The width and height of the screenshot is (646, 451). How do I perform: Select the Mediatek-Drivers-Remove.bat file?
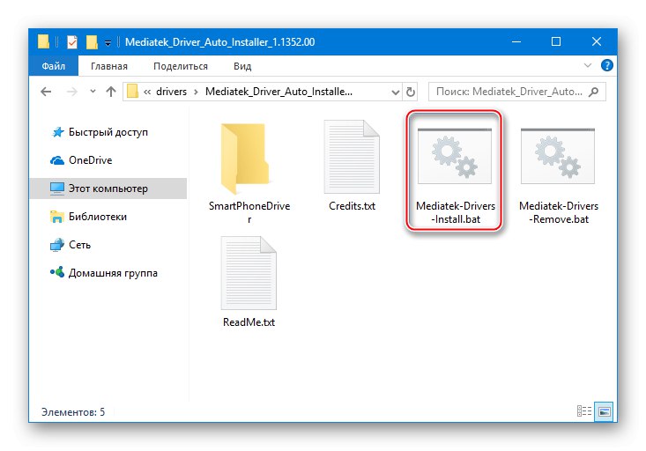tap(558, 176)
